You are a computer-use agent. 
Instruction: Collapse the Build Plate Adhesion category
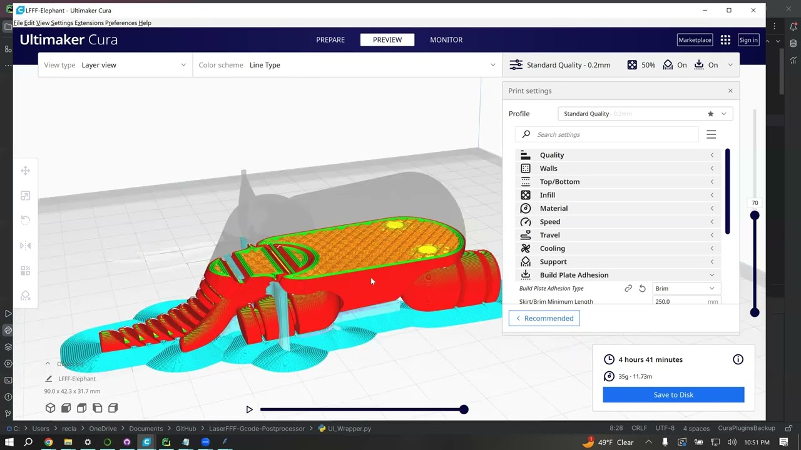pos(618,275)
